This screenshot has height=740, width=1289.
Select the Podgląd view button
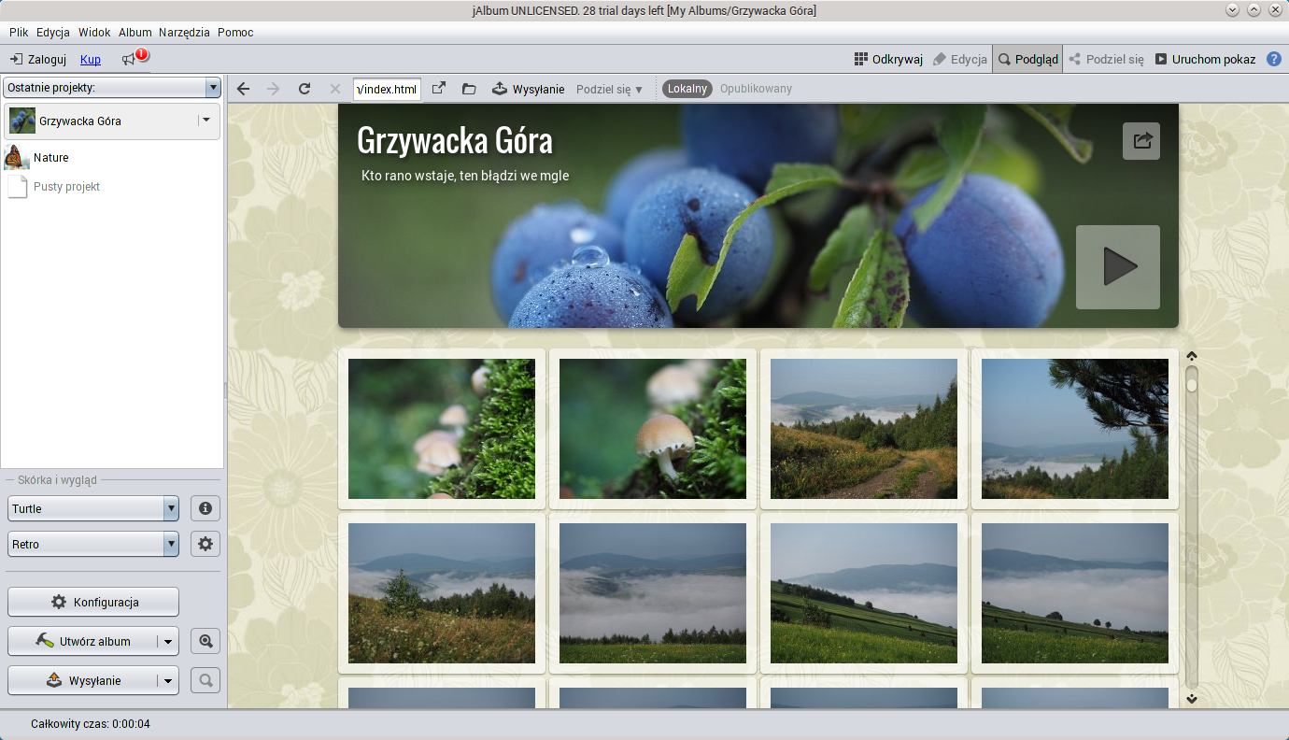1027,59
